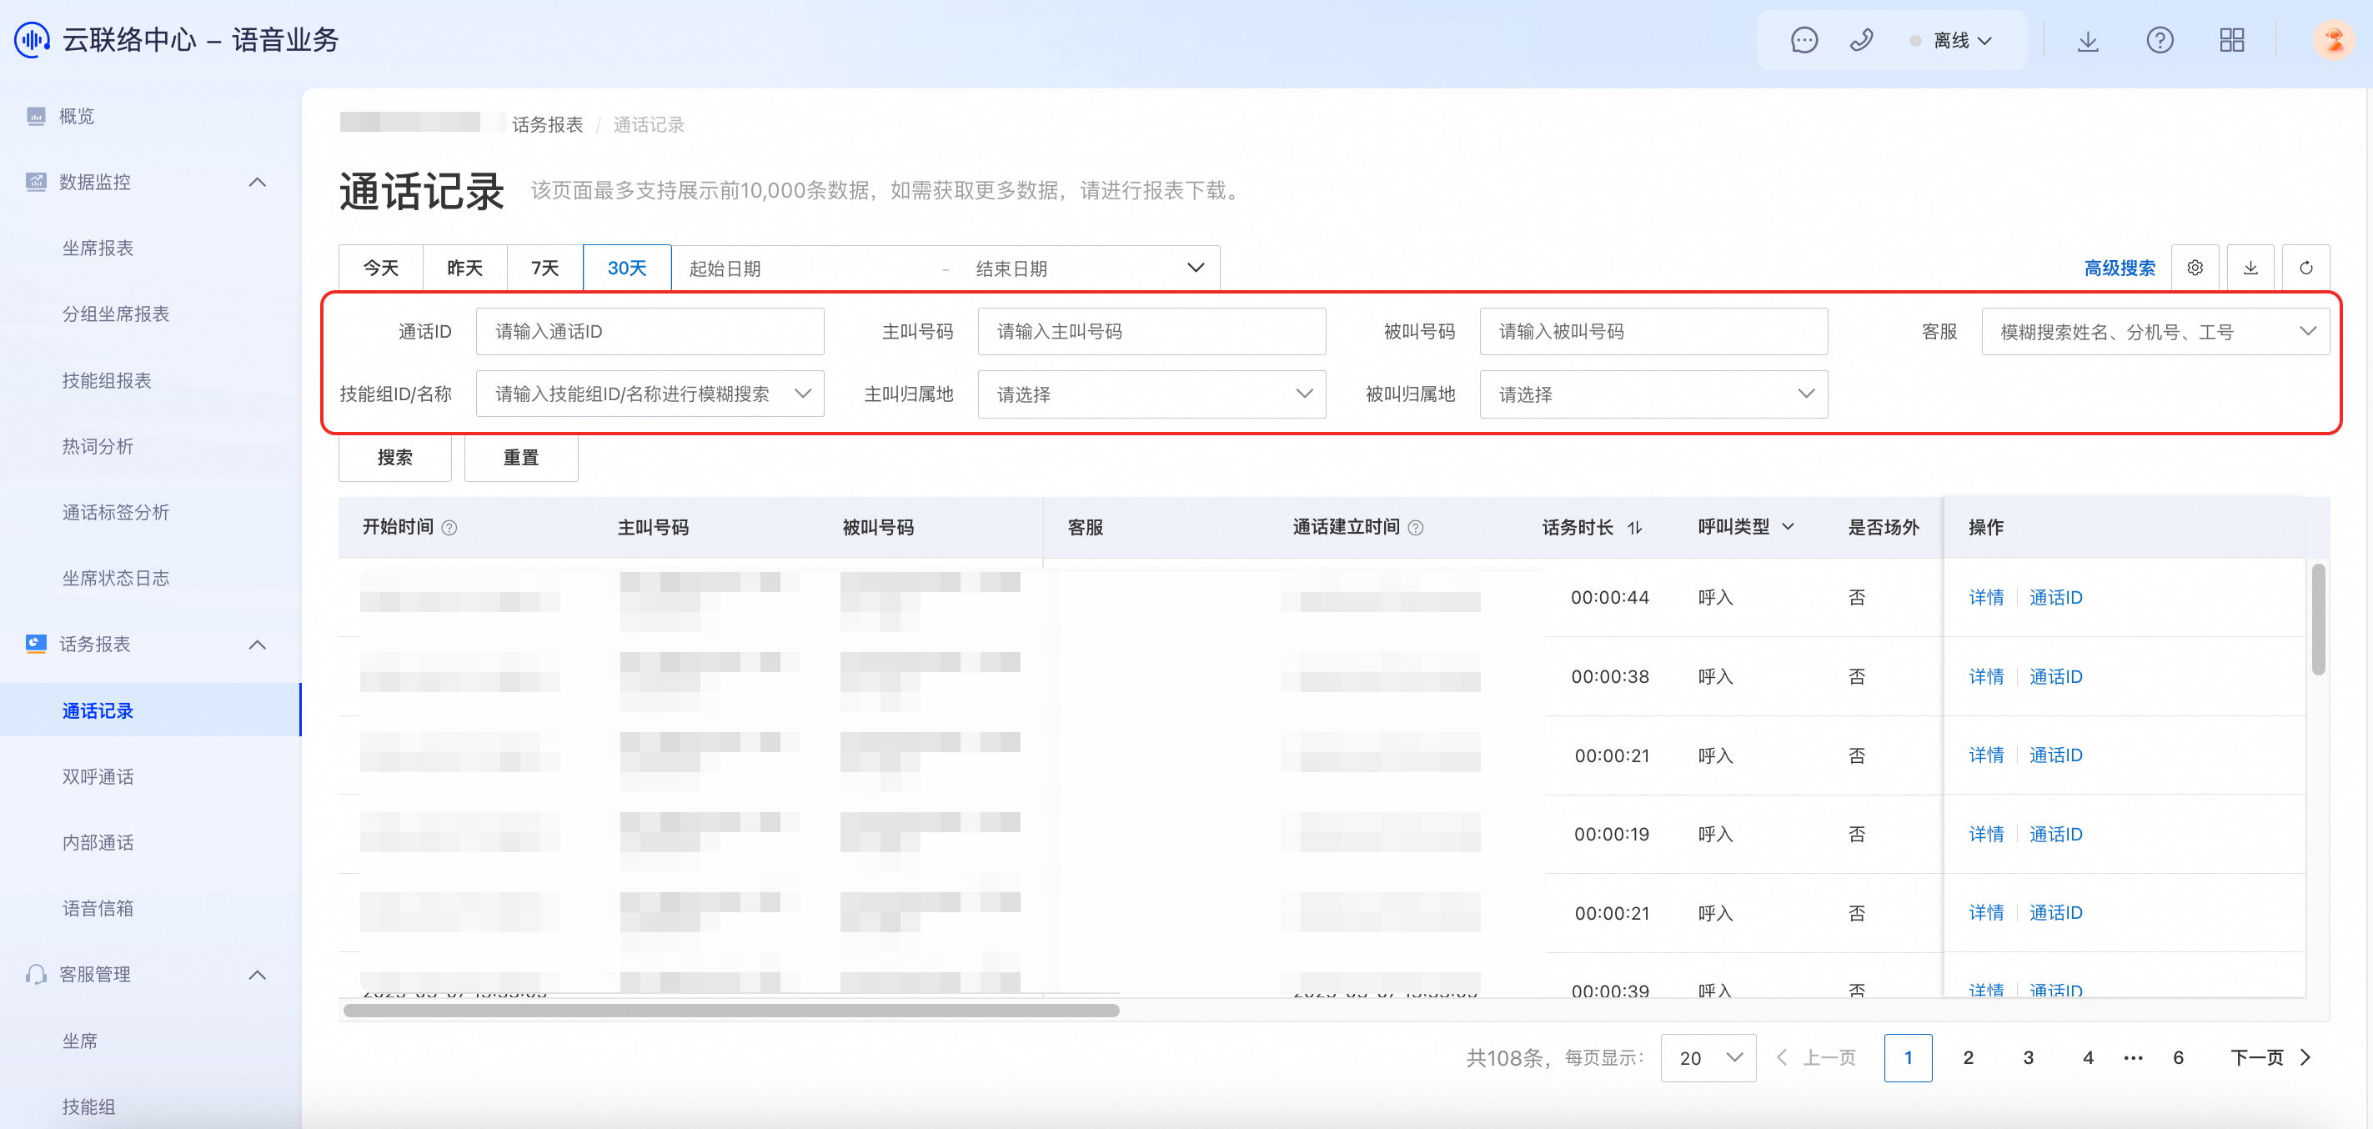The image size is (2373, 1129).
Task: Open 语音信箱 in sidebar
Action: (98, 909)
